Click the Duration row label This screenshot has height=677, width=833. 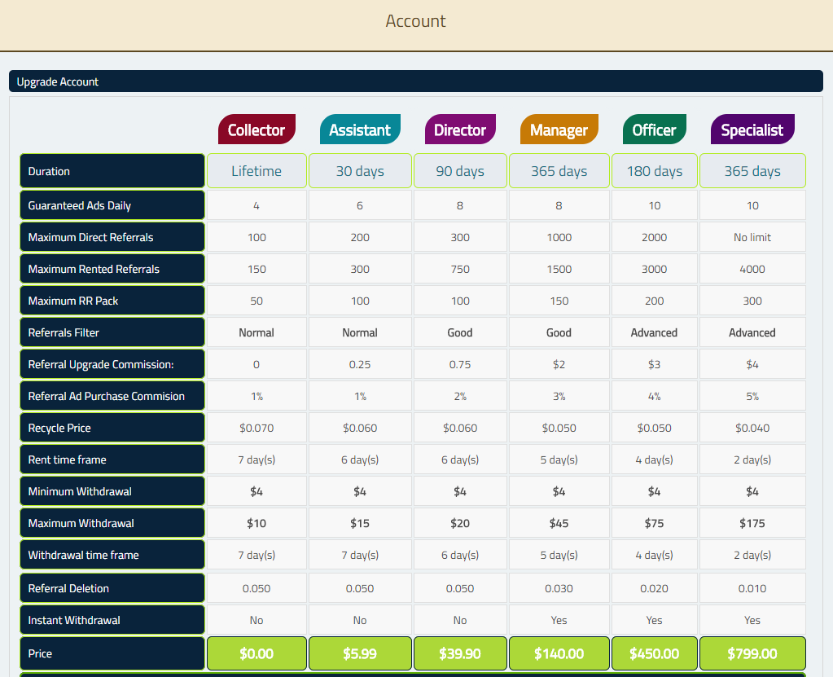(112, 171)
